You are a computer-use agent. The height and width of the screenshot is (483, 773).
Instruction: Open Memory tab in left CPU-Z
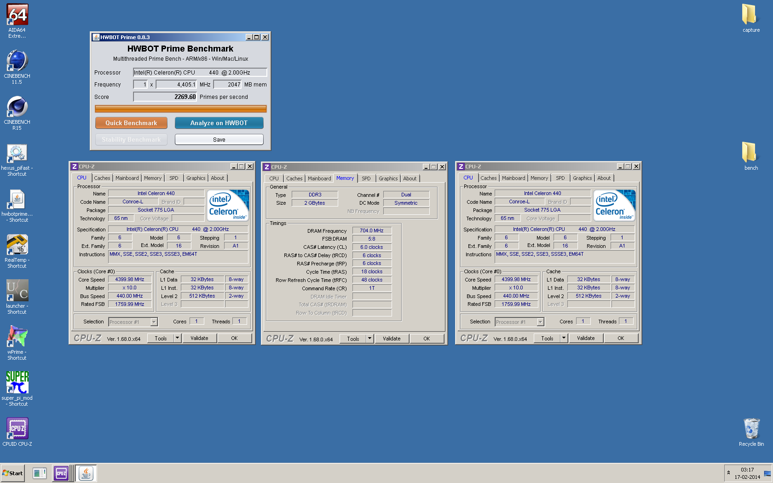(153, 178)
